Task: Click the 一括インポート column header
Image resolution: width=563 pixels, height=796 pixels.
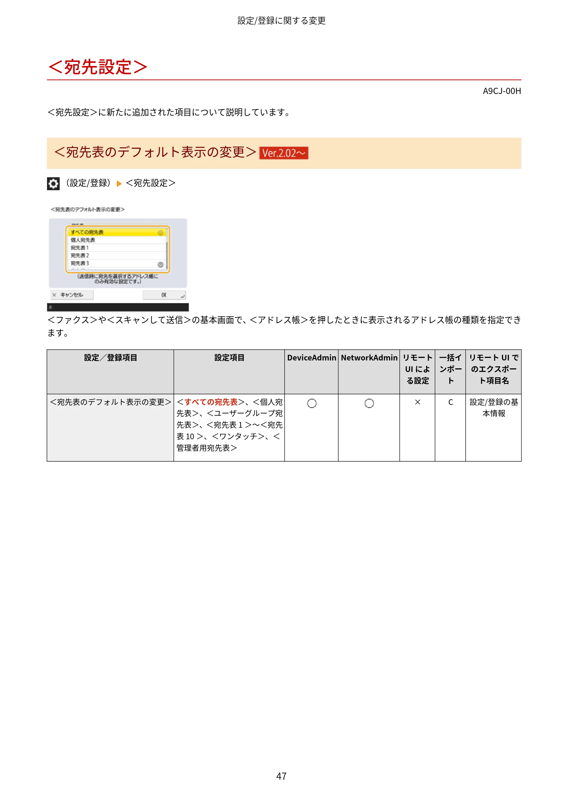Action: (x=450, y=372)
